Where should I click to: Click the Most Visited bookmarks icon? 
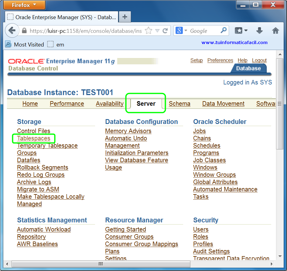point(8,44)
